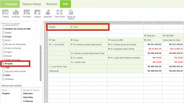
Task: Switch to the Resumo tab
Action: pyautogui.click(x=52, y=4)
